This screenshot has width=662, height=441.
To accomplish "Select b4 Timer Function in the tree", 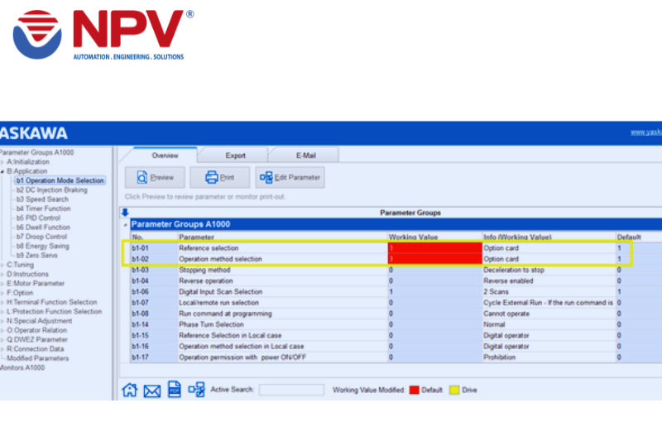I will [x=43, y=209].
